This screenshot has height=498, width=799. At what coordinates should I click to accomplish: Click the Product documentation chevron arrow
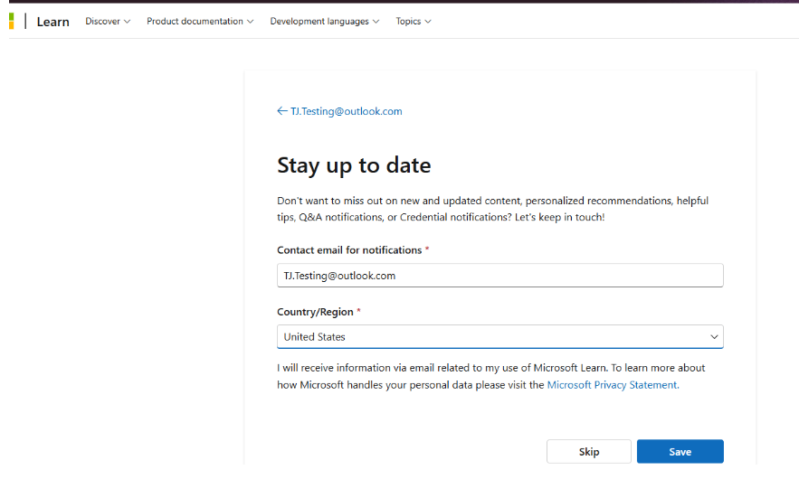coord(251,22)
